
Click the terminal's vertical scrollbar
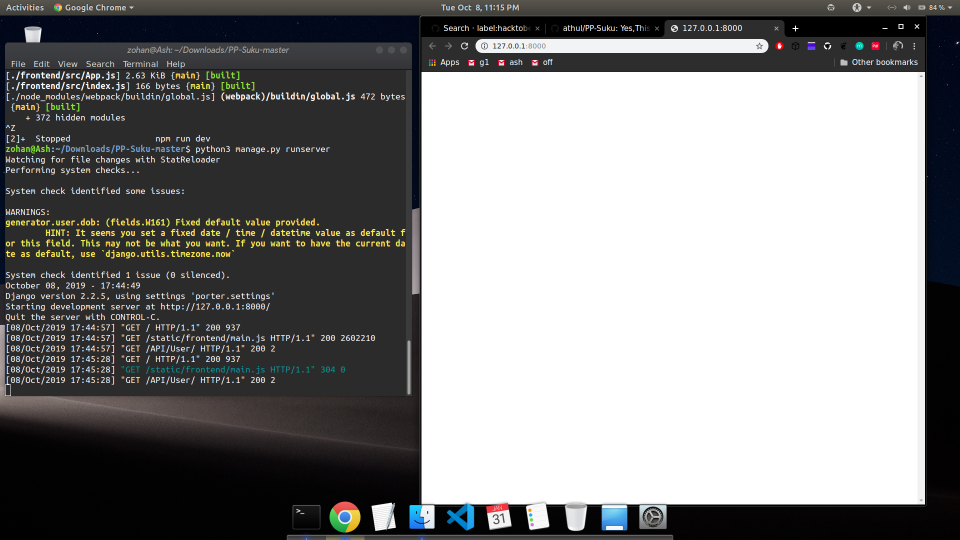click(409, 367)
